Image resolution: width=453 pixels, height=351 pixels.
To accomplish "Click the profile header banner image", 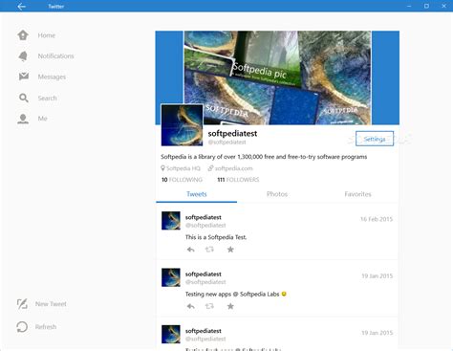I will click(x=277, y=77).
